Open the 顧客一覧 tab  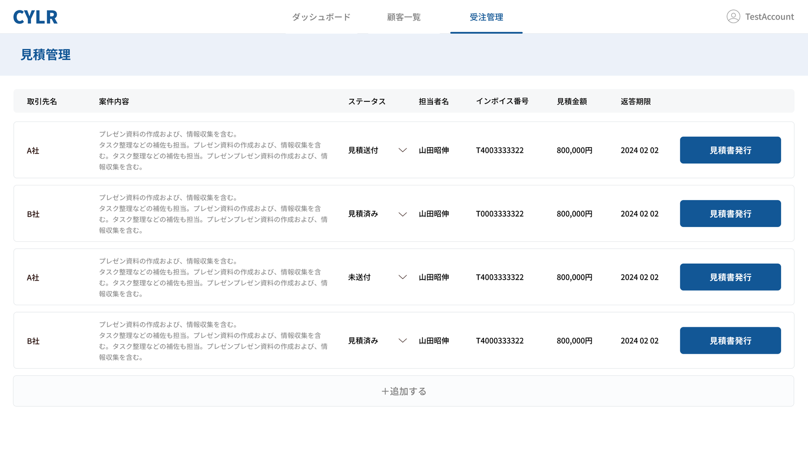(404, 17)
